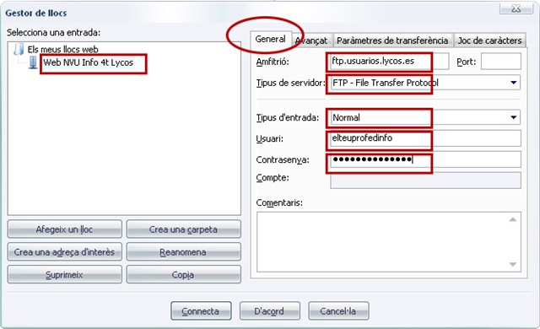Open the Tipus d'entrada dropdown

point(425,118)
